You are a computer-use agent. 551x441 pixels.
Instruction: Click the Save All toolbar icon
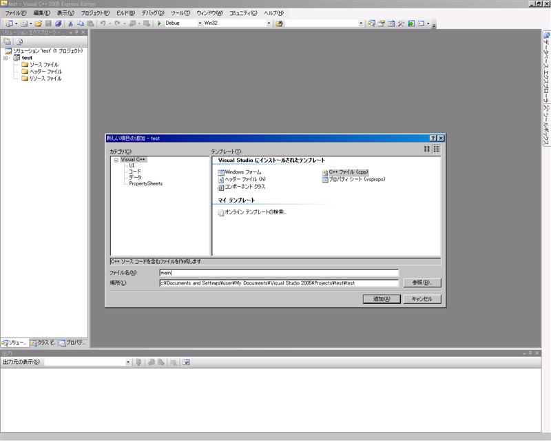pyautogui.click(x=58, y=23)
